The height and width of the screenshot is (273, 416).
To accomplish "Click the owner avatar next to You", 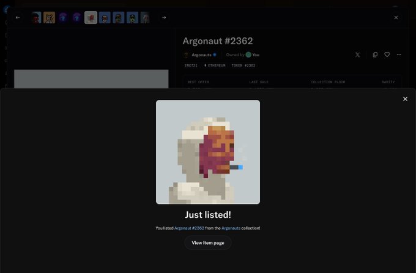I will coord(248,54).
